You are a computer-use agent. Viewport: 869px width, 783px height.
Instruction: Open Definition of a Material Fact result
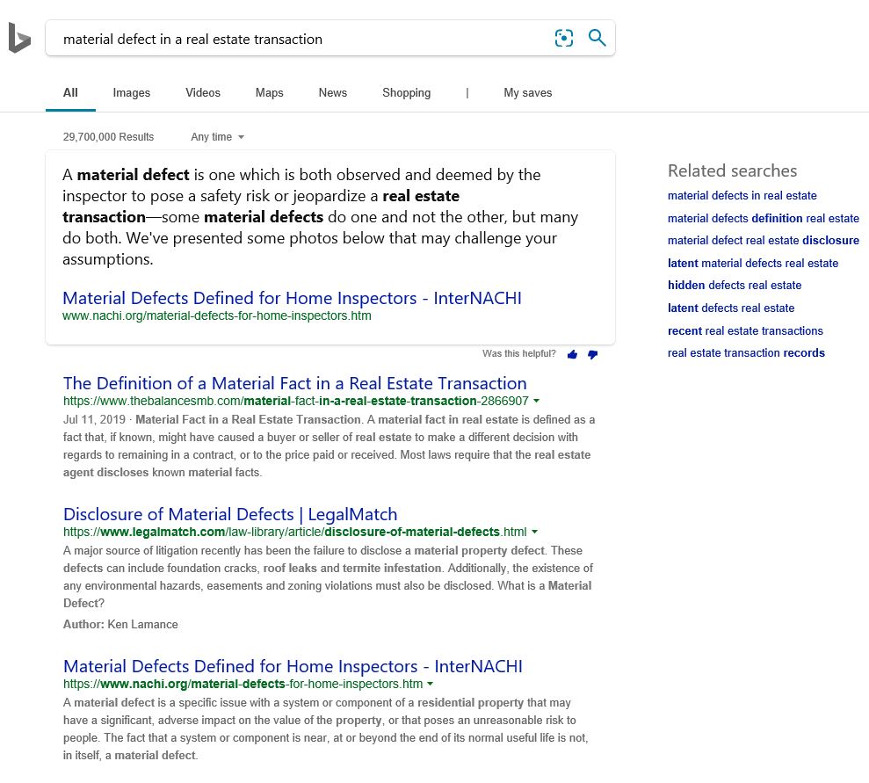[x=295, y=383]
